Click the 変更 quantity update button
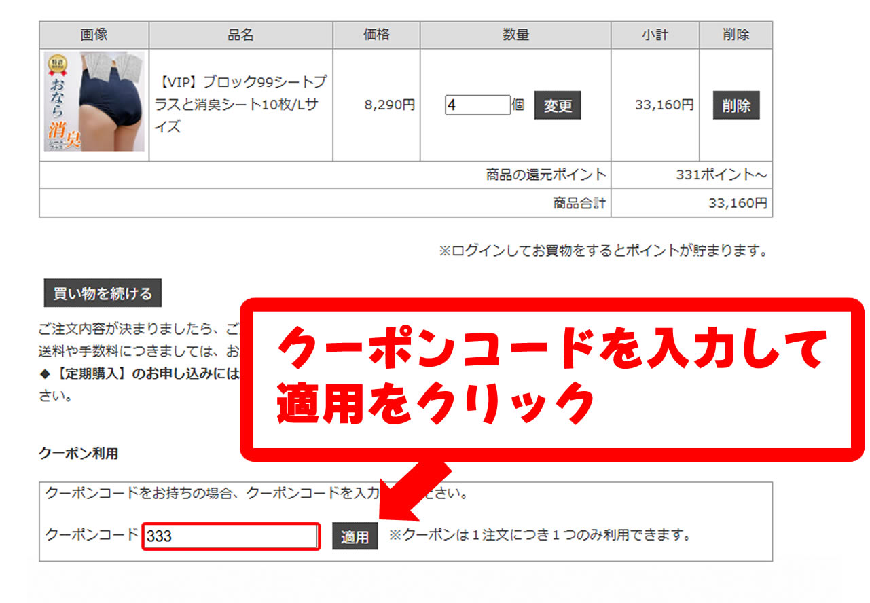 [x=558, y=105]
